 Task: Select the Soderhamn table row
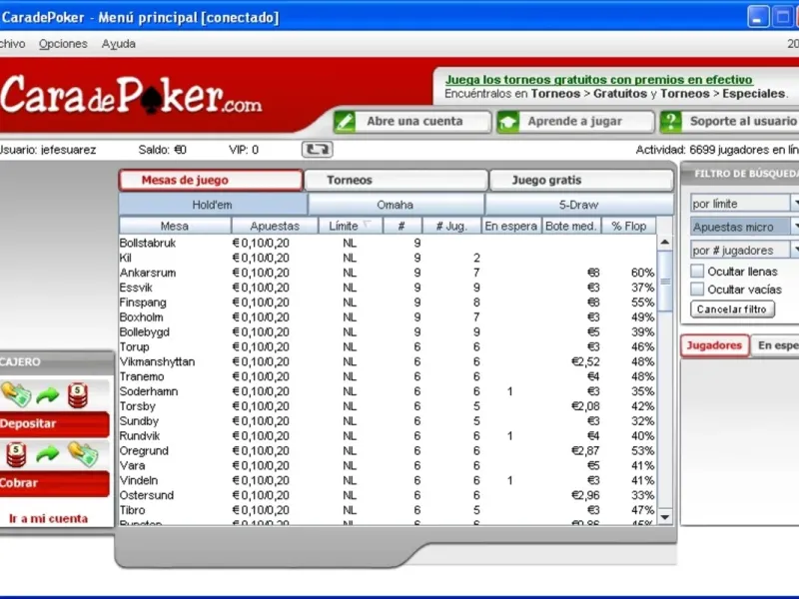pos(388,391)
